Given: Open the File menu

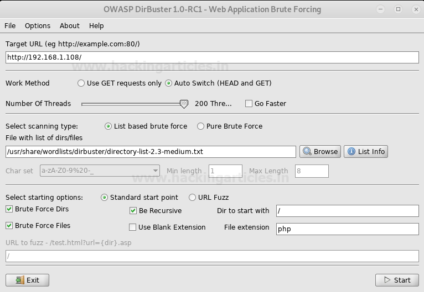Looking at the screenshot, I should (10, 26).
